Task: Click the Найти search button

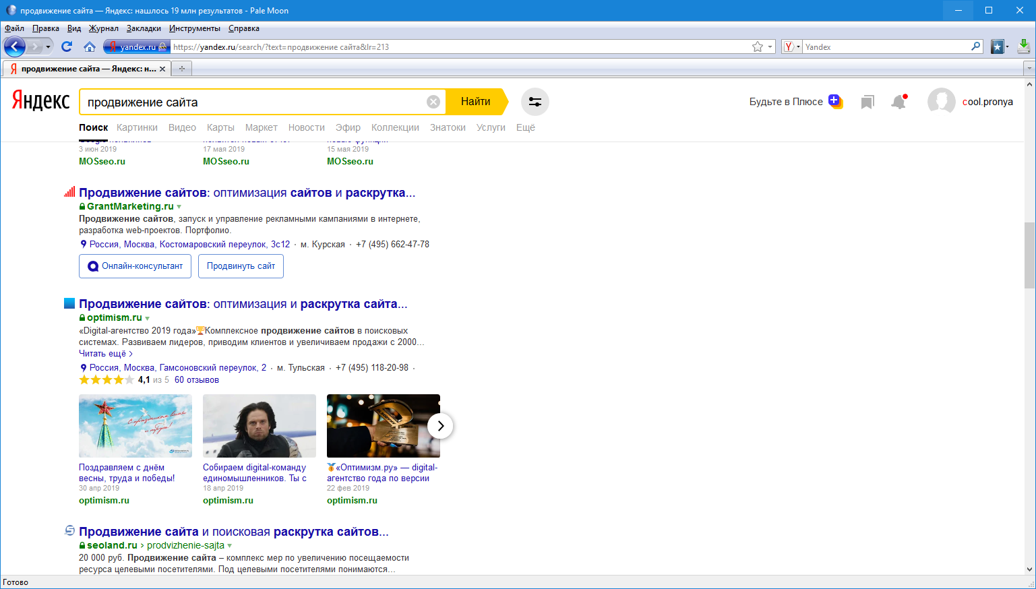Action: [x=476, y=102]
